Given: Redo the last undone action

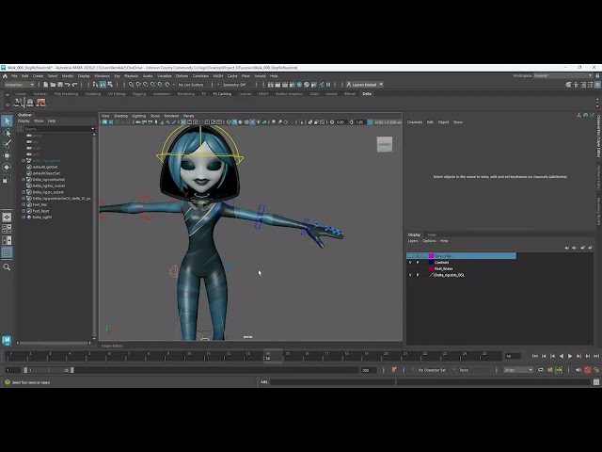Looking at the screenshot, I should coord(75,85).
